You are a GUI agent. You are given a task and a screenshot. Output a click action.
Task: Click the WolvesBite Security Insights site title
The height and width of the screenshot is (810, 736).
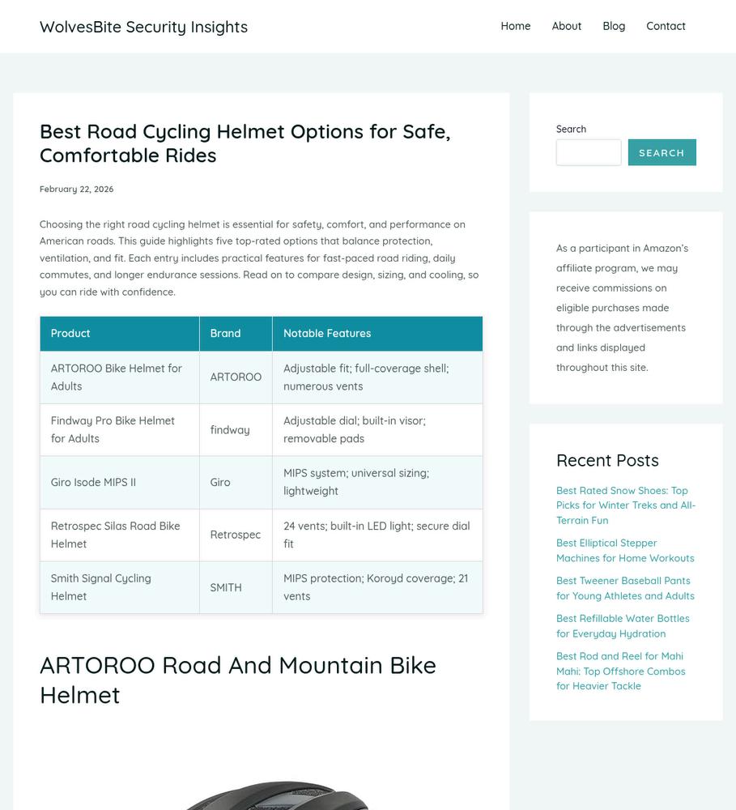(143, 27)
